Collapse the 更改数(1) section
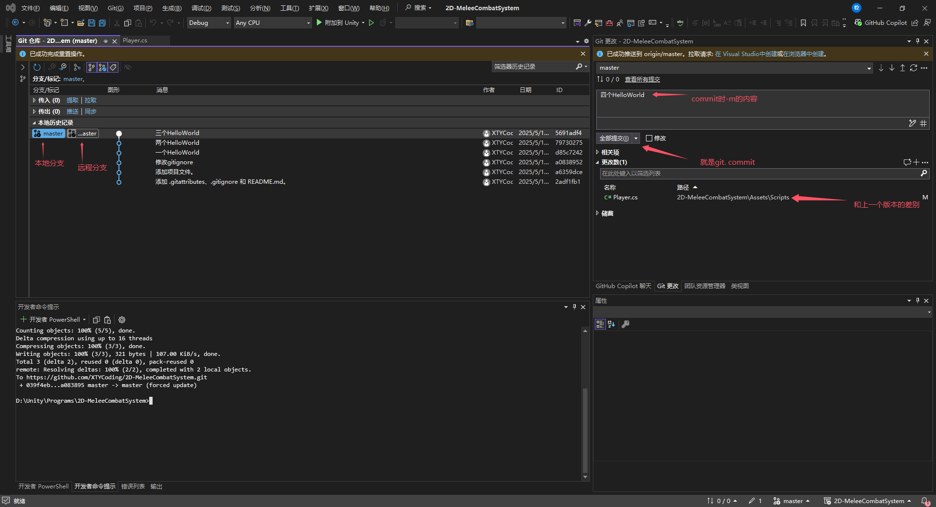 click(598, 162)
